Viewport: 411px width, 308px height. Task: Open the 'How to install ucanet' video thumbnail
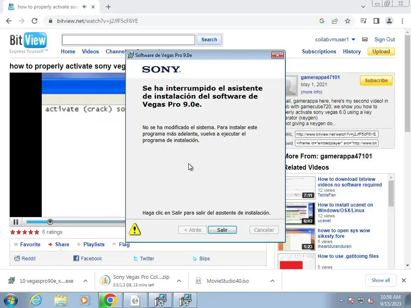point(300,213)
